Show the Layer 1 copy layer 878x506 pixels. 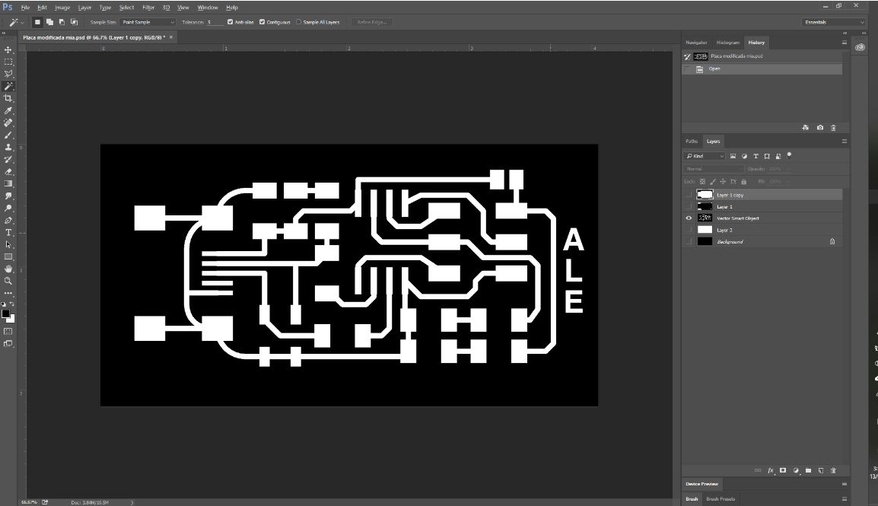pos(689,195)
